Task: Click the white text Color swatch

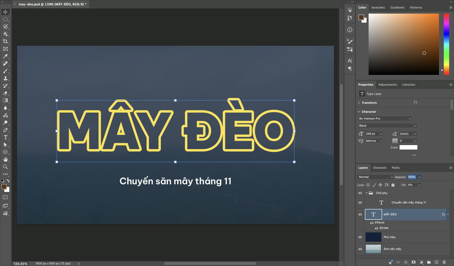Action: pos(408,148)
